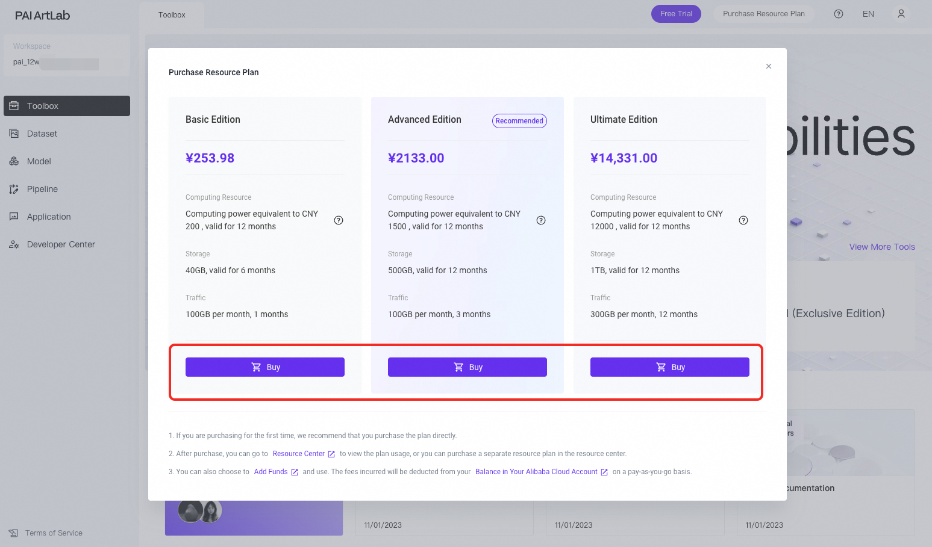Viewport: 932px width, 547px height.
Task: Dismiss the Purchase Resource Plan dialog
Action: 768,66
